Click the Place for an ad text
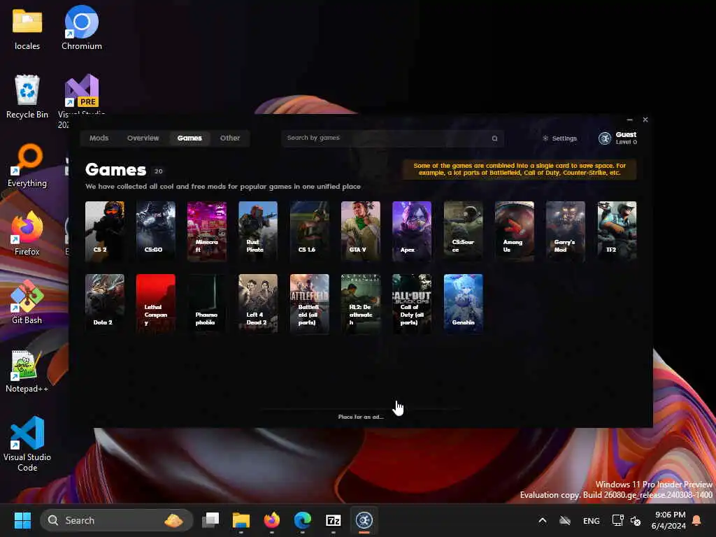 (361, 417)
